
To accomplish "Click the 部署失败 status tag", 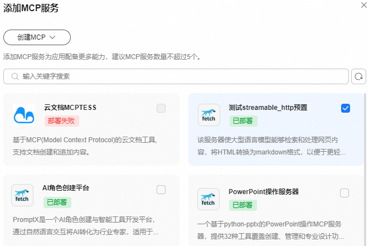I will coord(62,120).
